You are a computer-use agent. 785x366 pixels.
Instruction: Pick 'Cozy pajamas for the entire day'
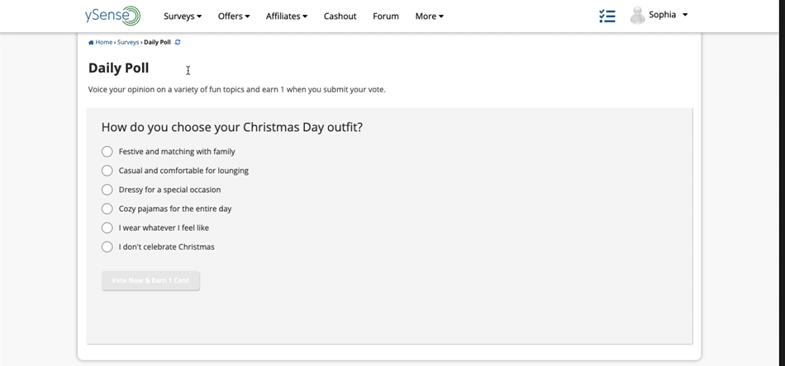[x=107, y=209]
